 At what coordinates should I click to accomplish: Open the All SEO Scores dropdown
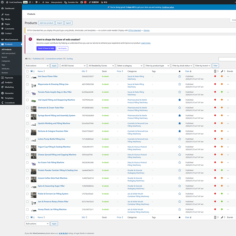73,66
